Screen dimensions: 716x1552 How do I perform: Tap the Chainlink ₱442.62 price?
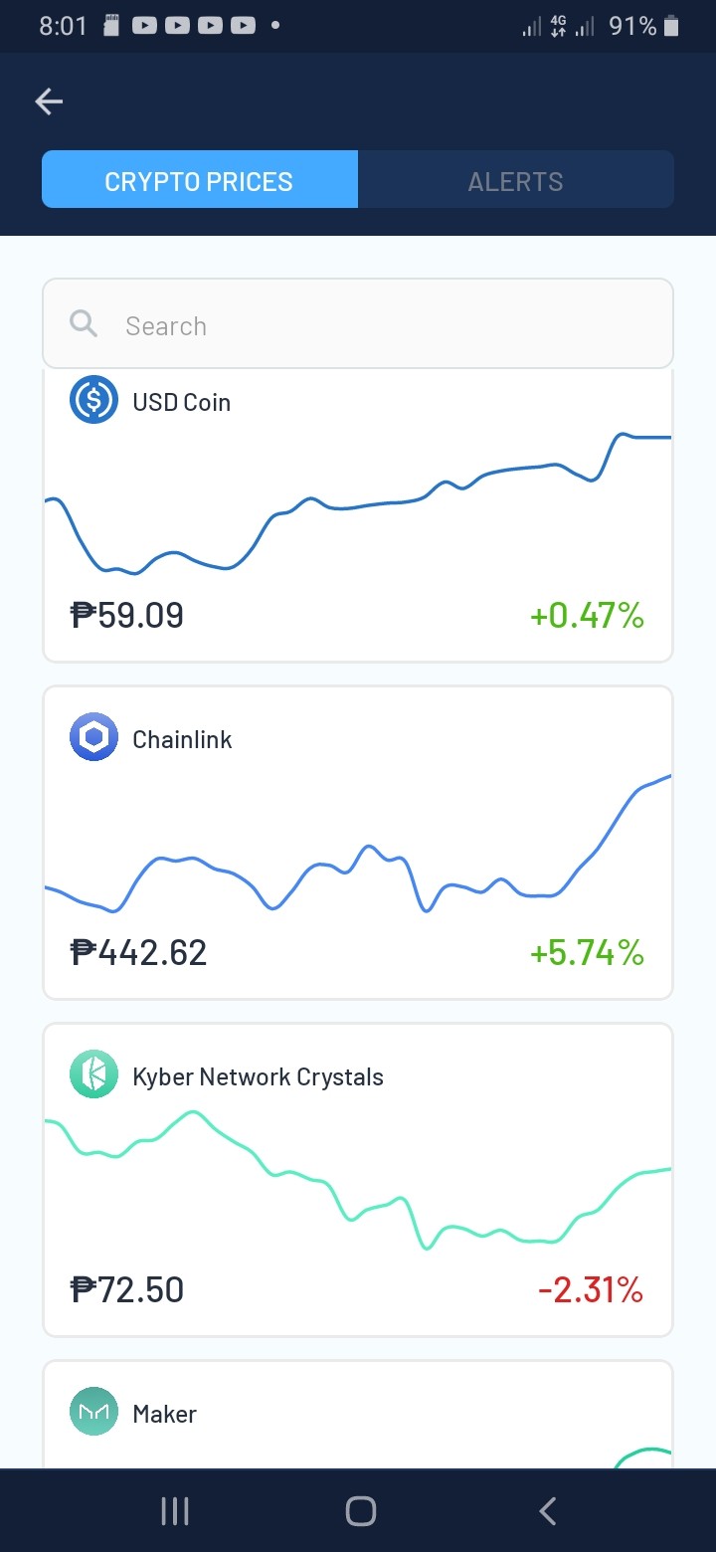(x=139, y=953)
